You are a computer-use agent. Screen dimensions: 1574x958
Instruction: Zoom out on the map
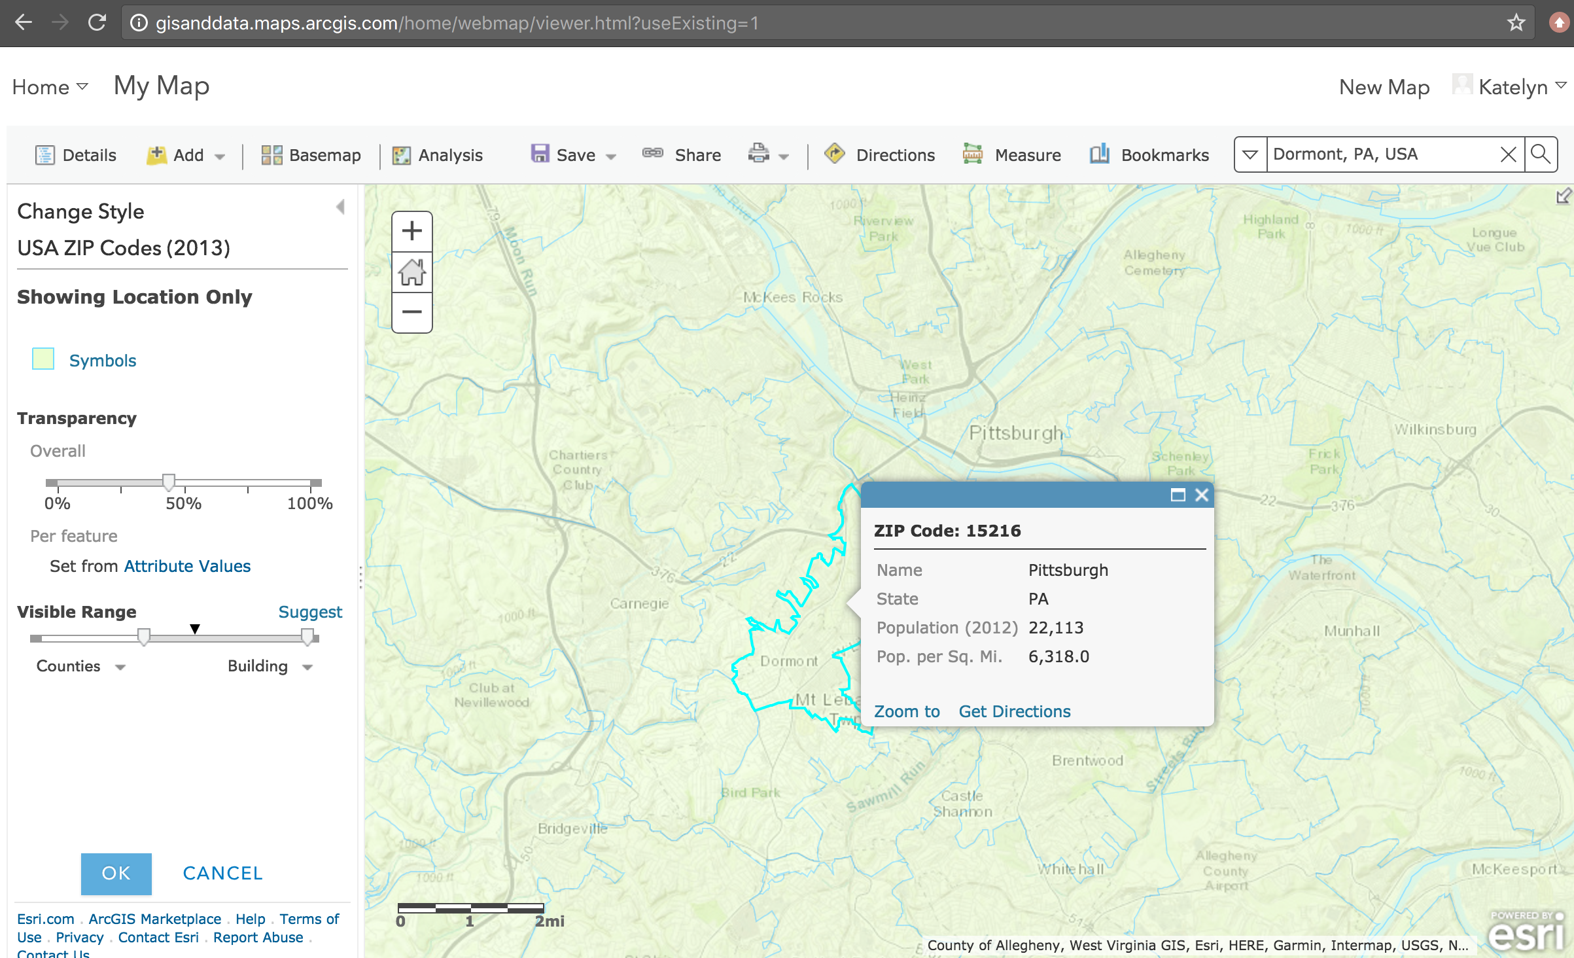coord(411,312)
